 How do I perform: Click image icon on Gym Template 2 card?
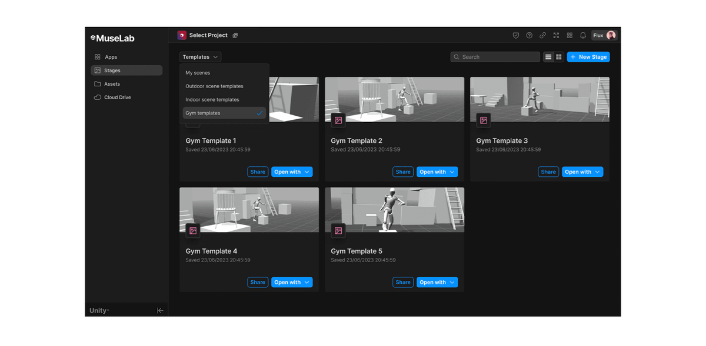338,120
